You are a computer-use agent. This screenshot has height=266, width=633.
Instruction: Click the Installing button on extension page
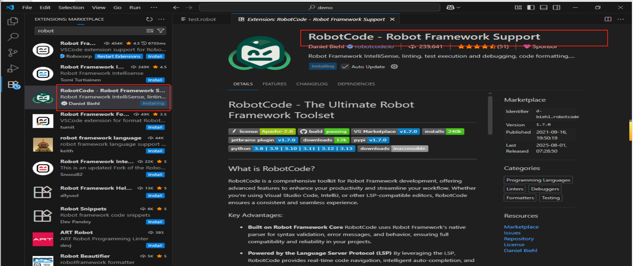(x=323, y=66)
